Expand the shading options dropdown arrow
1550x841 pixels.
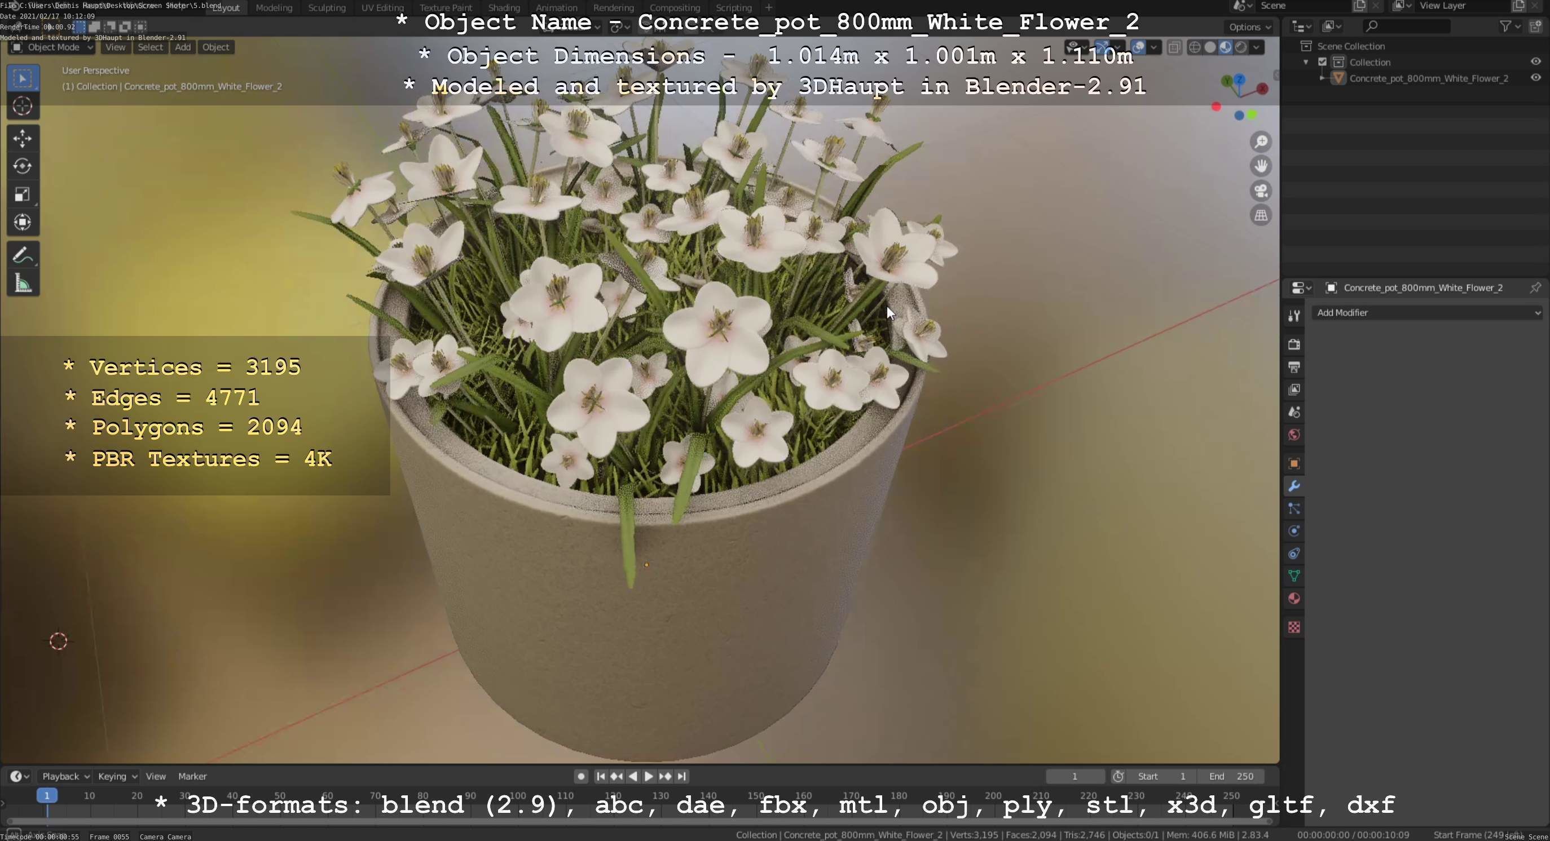1257,47
